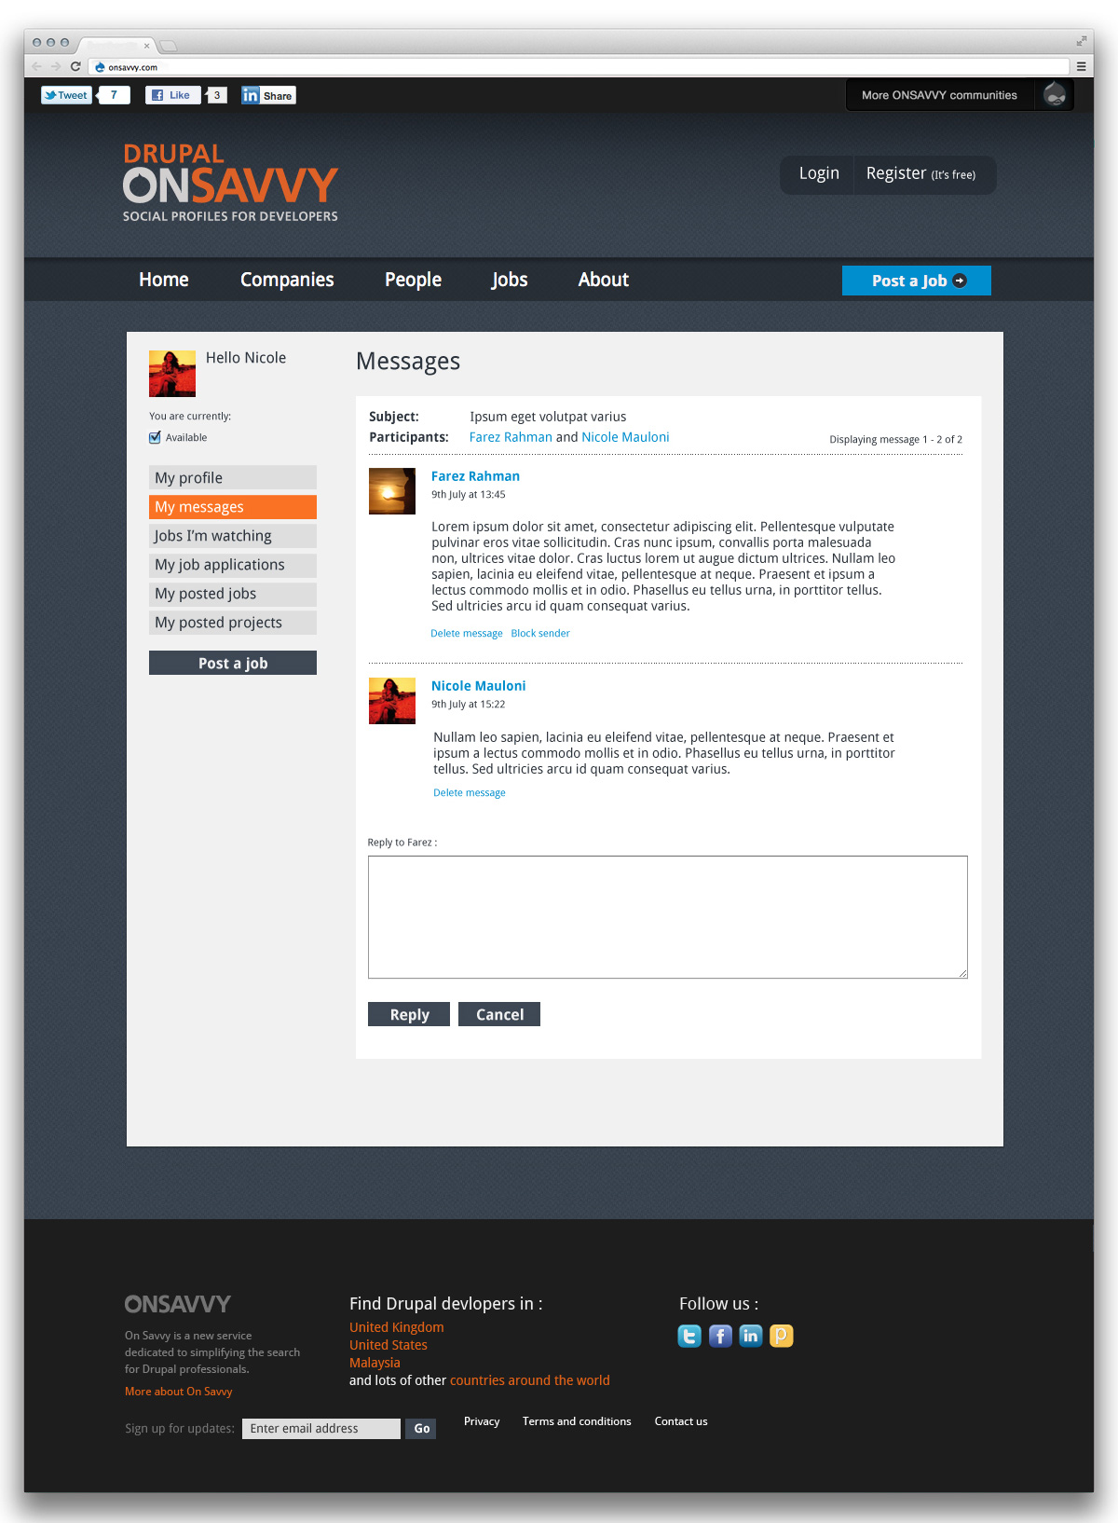
Task: Click the Login button
Action: point(819,173)
